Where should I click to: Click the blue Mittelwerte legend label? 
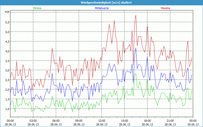[102, 8]
